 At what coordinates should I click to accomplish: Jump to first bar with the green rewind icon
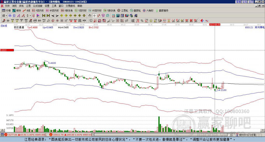pos(43,16)
